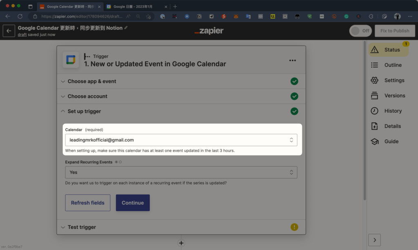Expand the Choose account section
The height and width of the screenshot is (250, 418).
pyautogui.click(x=181, y=96)
